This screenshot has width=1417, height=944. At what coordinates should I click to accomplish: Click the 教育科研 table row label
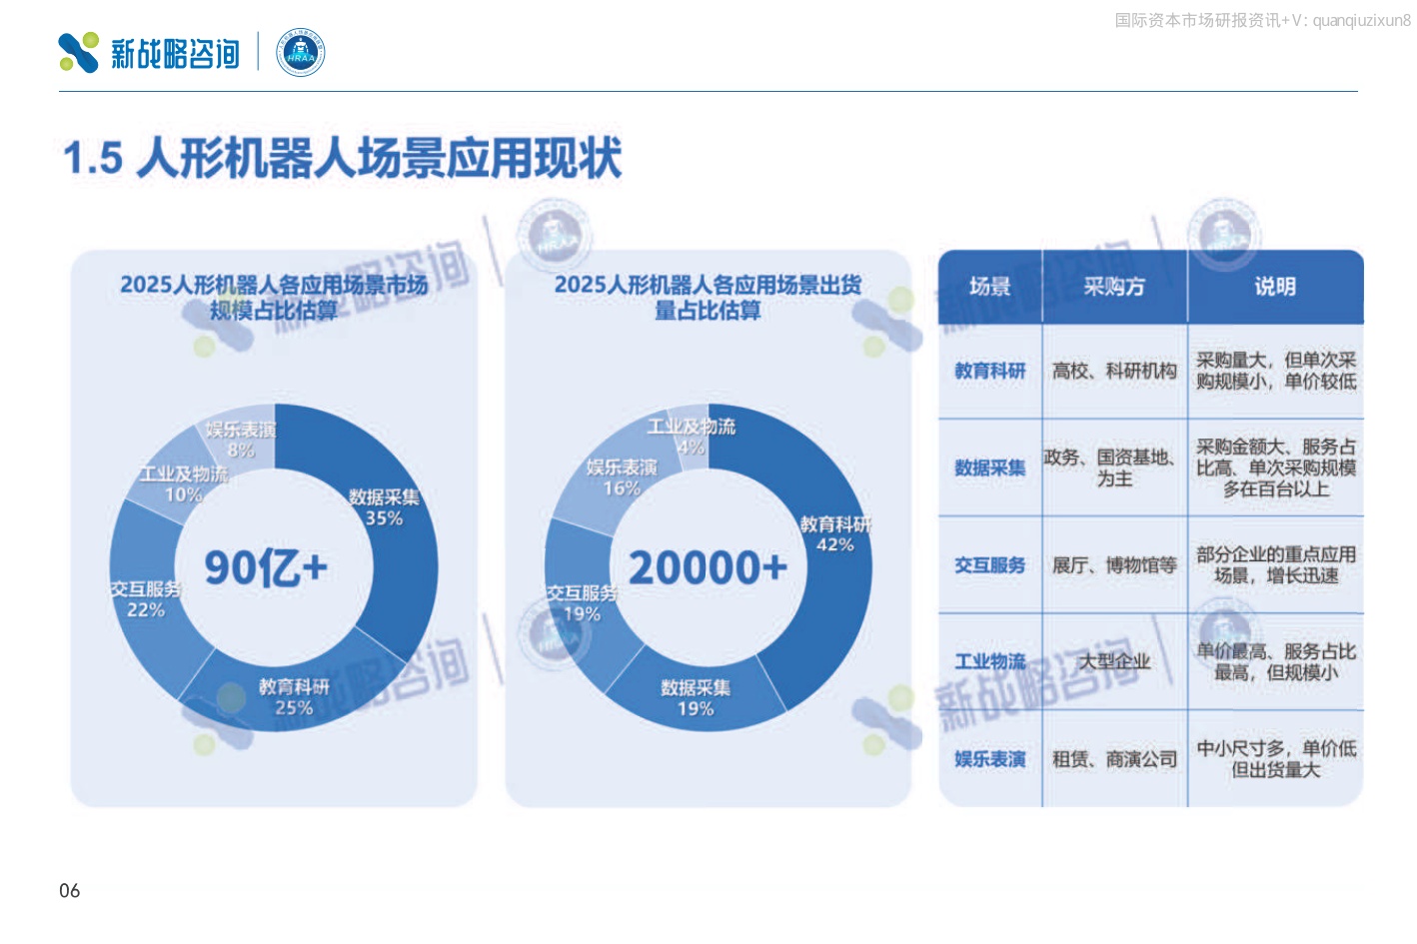coord(990,371)
